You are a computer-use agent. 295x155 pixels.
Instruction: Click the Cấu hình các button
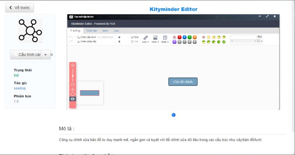pos(26,55)
